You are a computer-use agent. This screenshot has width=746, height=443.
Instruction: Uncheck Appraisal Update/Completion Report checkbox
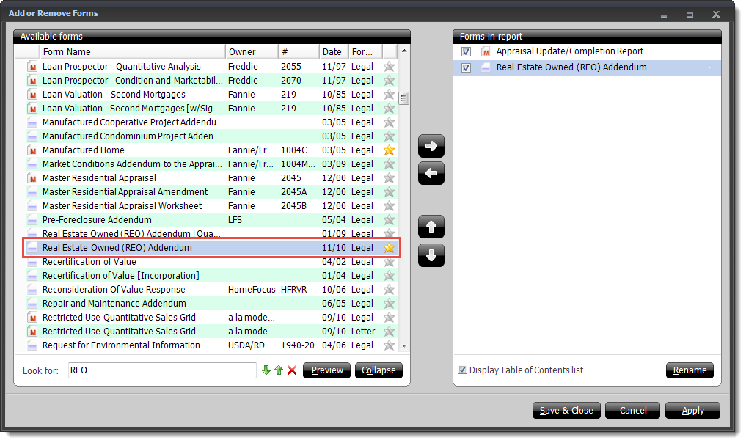pos(467,51)
